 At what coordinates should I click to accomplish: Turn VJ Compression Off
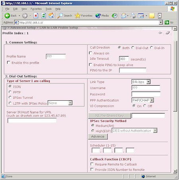pyautogui.click(x=145, y=106)
